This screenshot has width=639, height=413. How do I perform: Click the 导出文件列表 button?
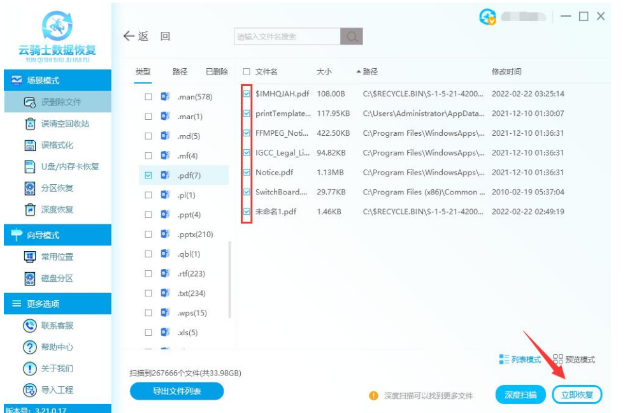point(176,391)
